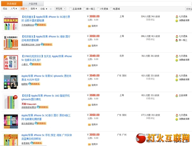Screen dimensions: 192x146
Task: Sort listings by 销量
Action: [24, 9]
